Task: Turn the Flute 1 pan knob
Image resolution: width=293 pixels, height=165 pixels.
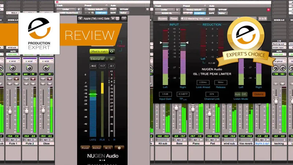Action: click(x=13, y=68)
